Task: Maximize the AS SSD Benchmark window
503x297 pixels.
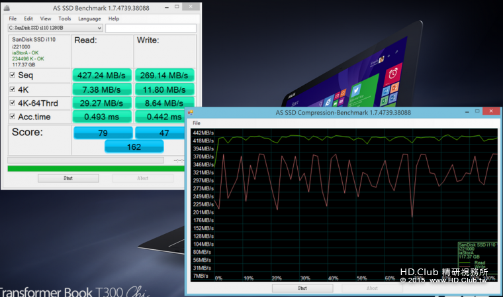Action: [177, 7]
